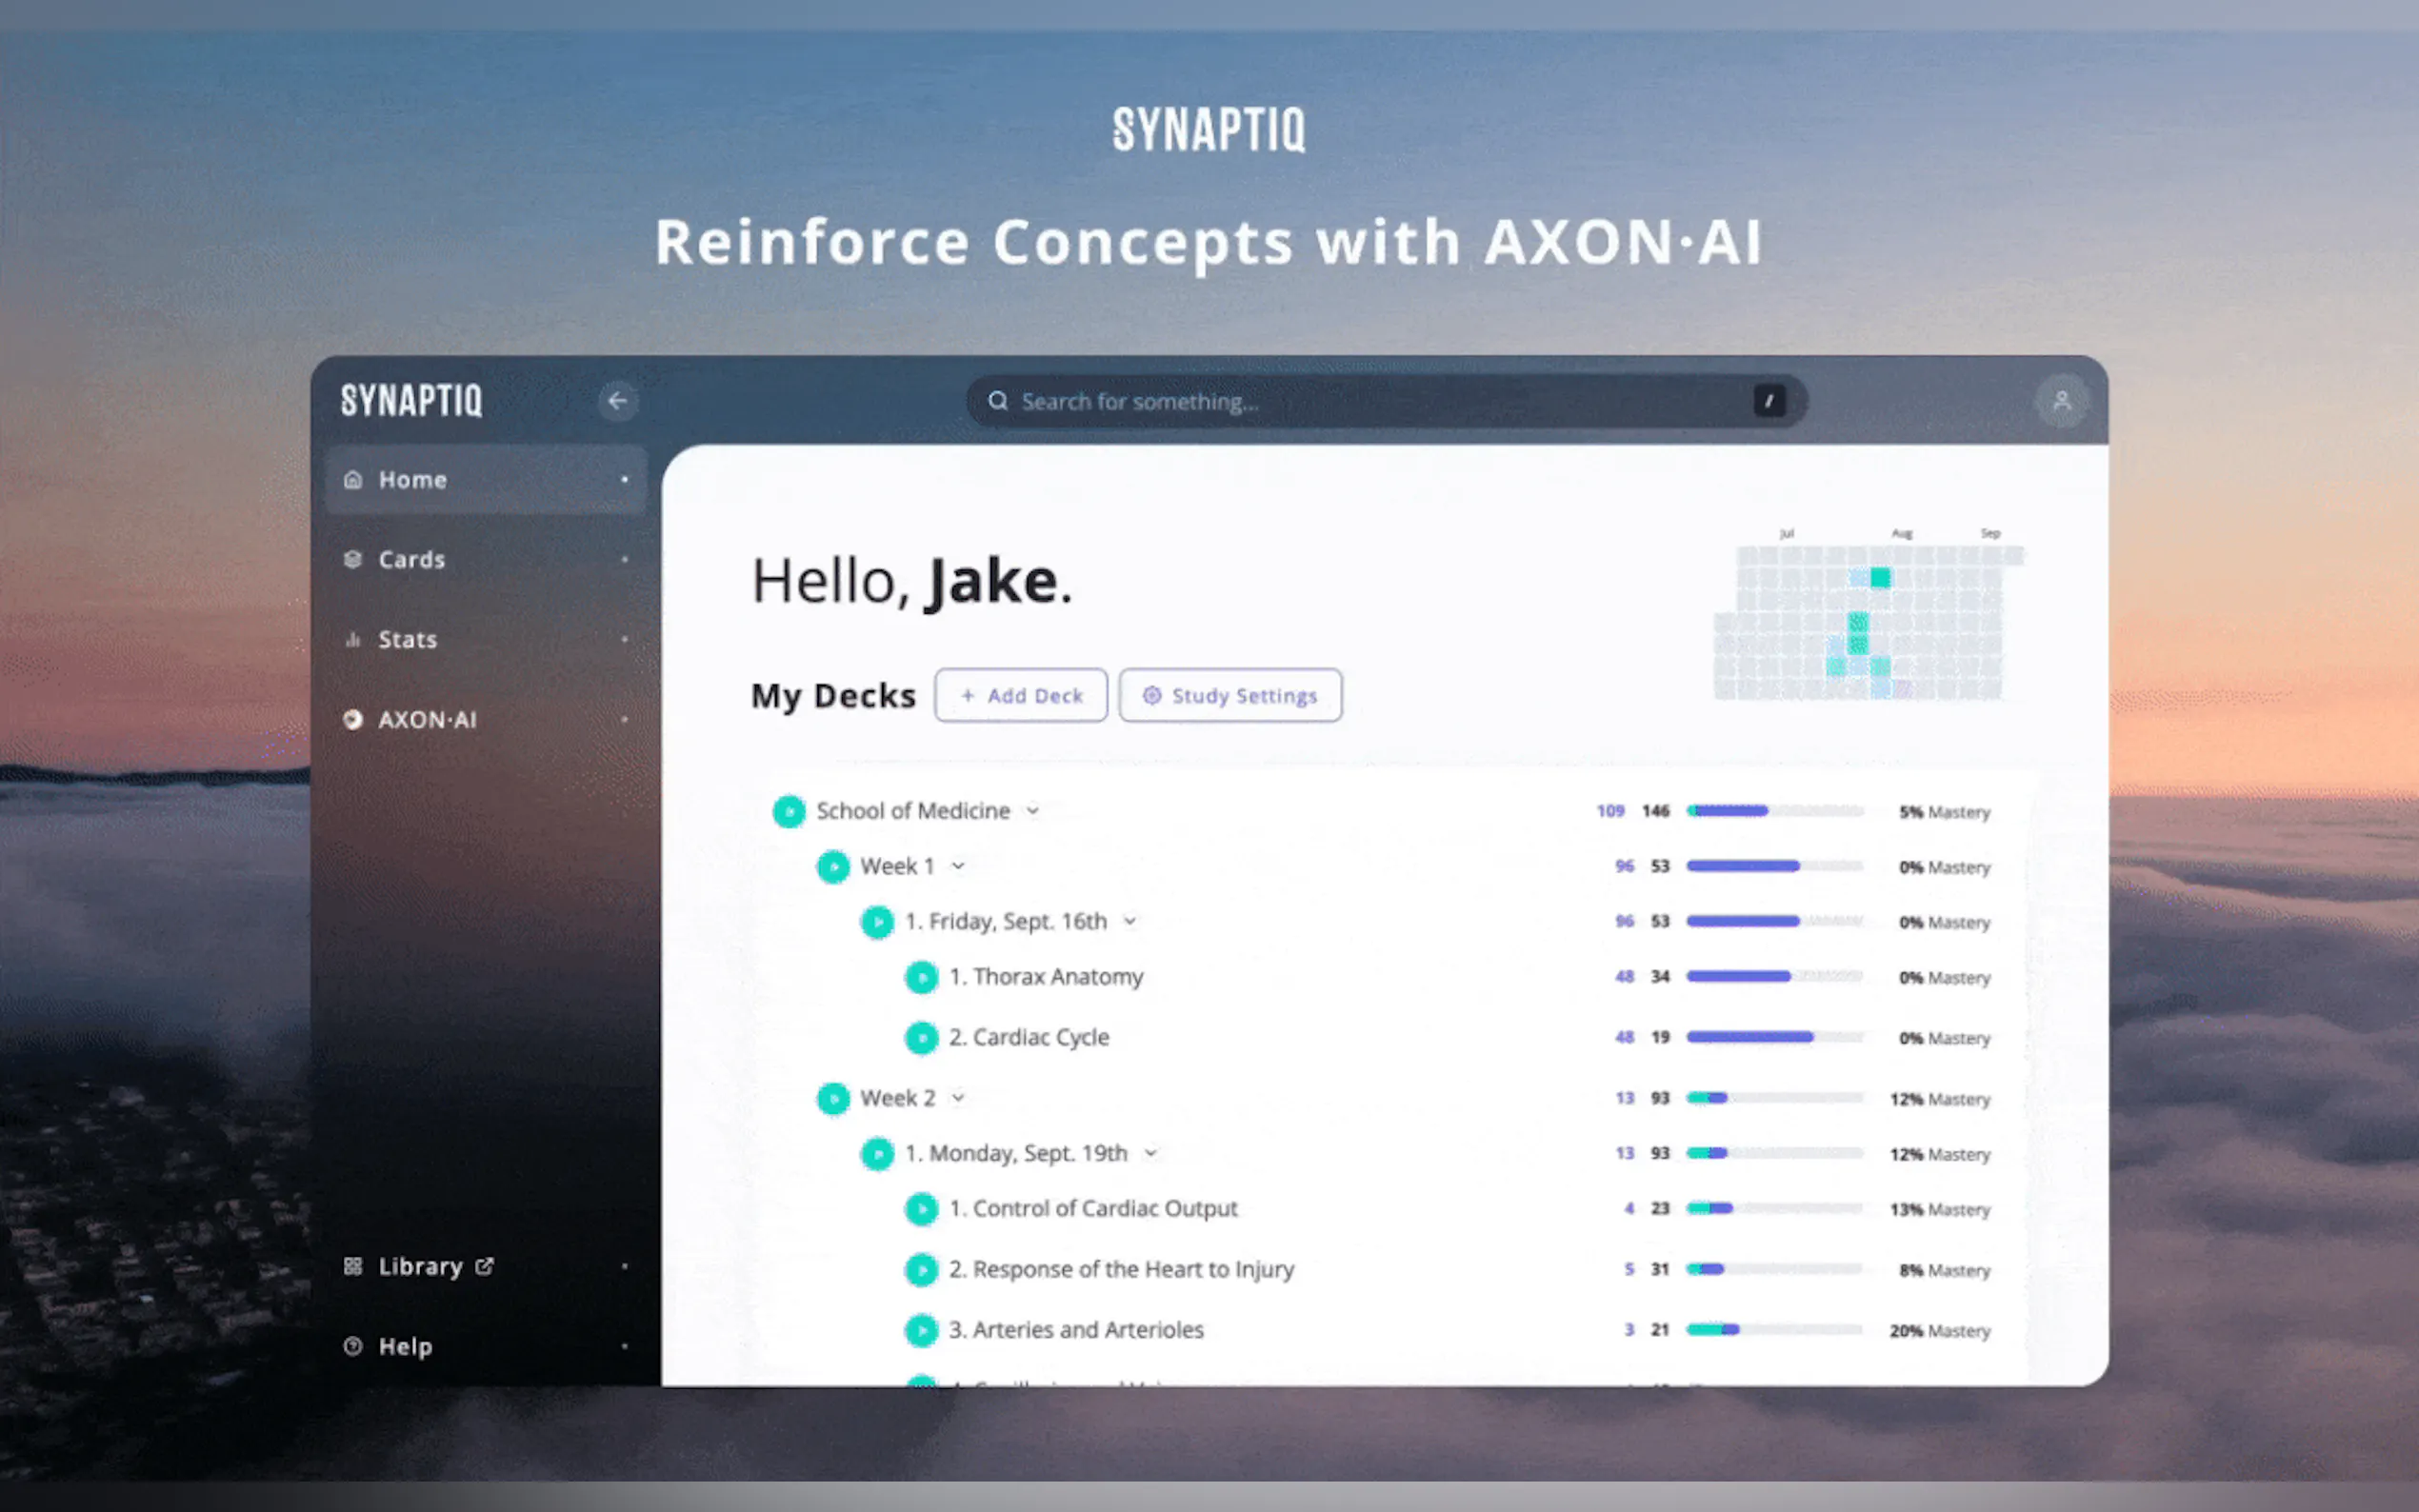Click play icon for Week 2

coord(833,1098)
